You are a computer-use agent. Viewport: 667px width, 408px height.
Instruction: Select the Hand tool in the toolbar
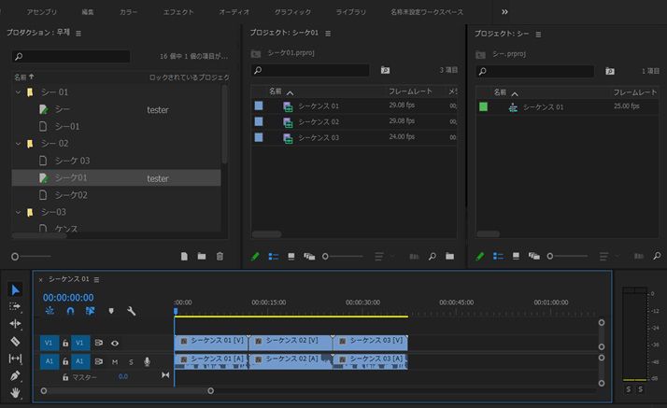coord(15,393)
